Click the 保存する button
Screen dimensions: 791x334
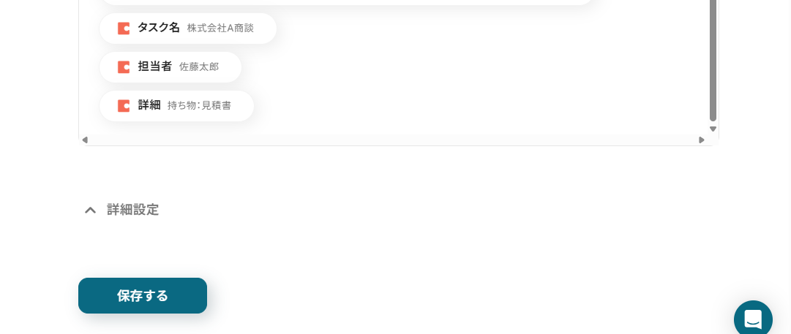click(x=143, y=296)
